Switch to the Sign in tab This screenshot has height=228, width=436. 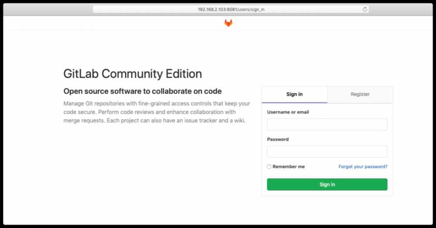(294, 94)
